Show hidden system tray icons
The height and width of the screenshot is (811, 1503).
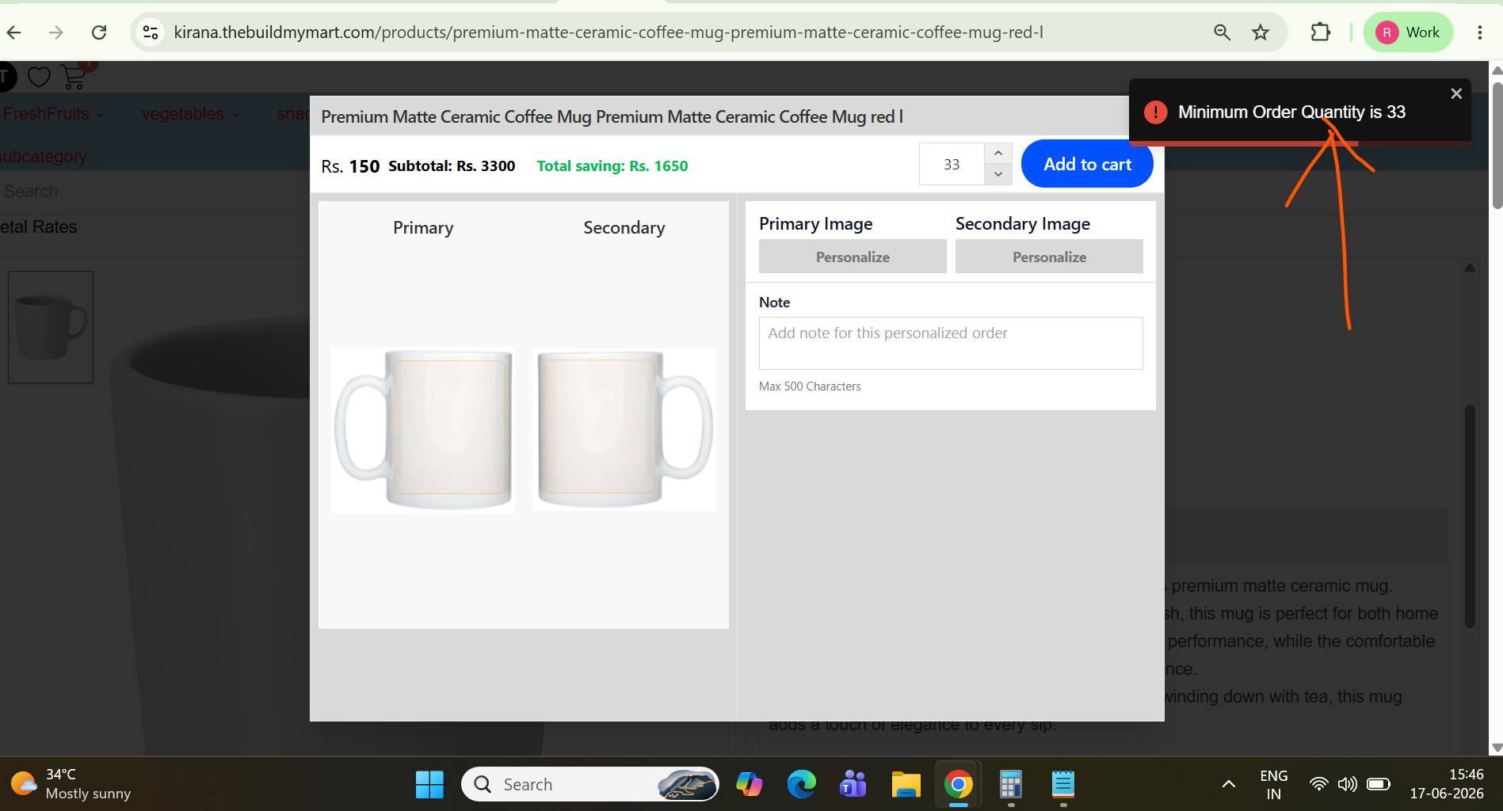click(x=1228, y=785)
